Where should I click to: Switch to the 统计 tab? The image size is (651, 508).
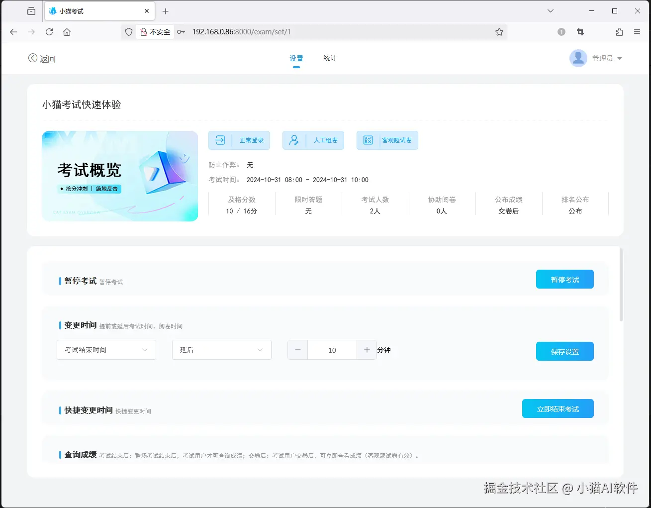pos(329,58)
